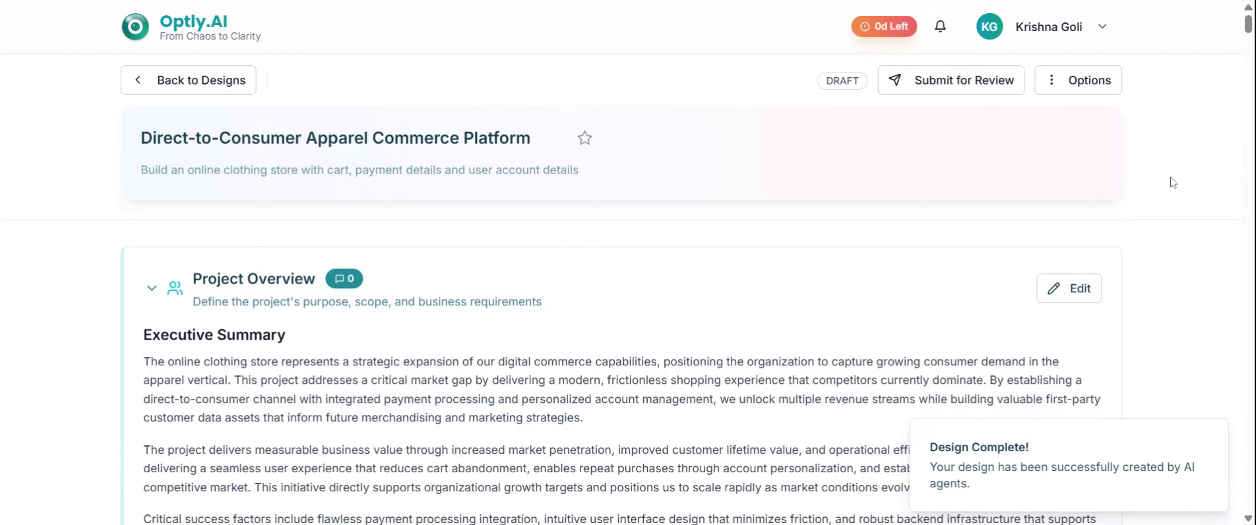Click the Optly.AI brand name link
Screen dimensions: 1256x525
coord(193,21)
